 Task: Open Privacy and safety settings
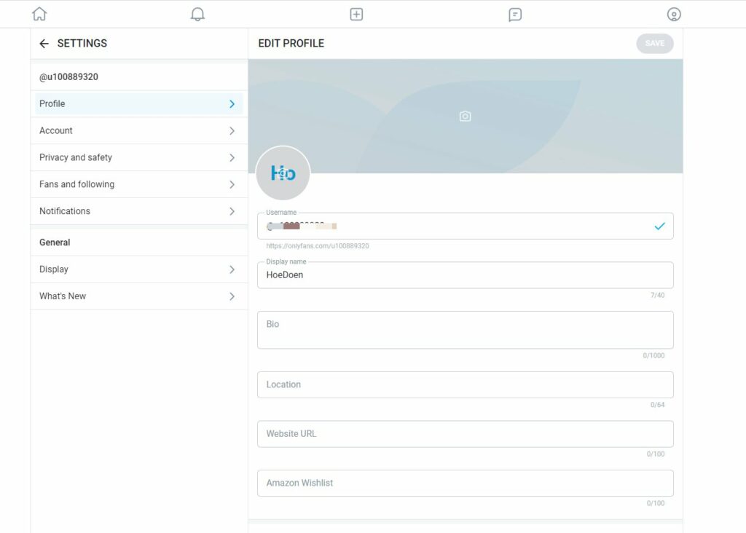pyautogui.click(x=139, y=157)
